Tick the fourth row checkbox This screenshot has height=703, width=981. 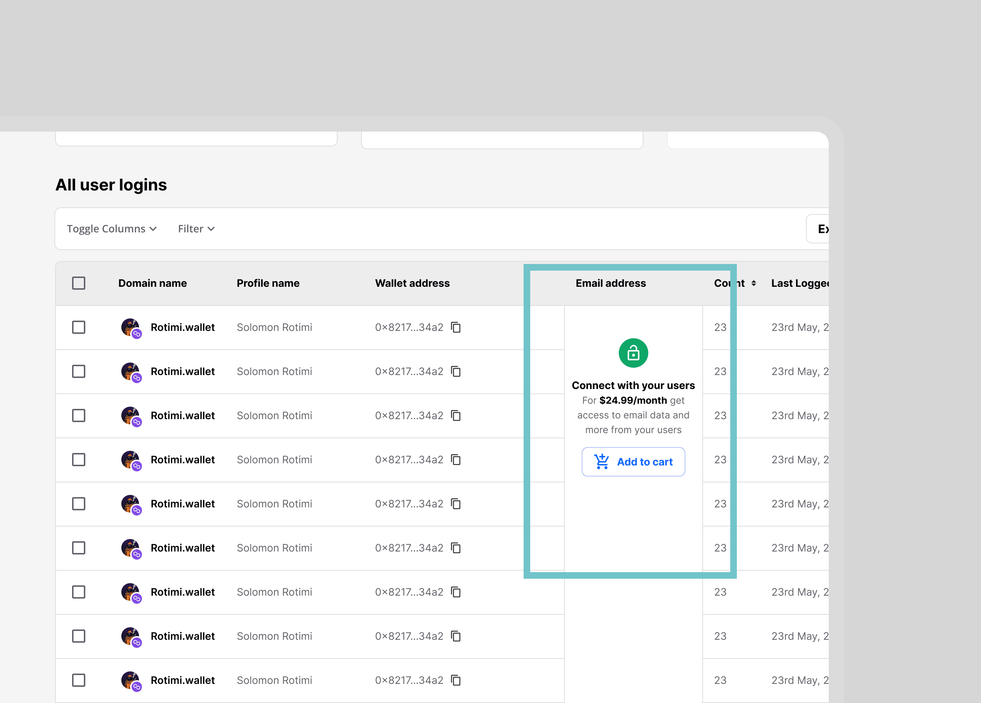(79, 460)
